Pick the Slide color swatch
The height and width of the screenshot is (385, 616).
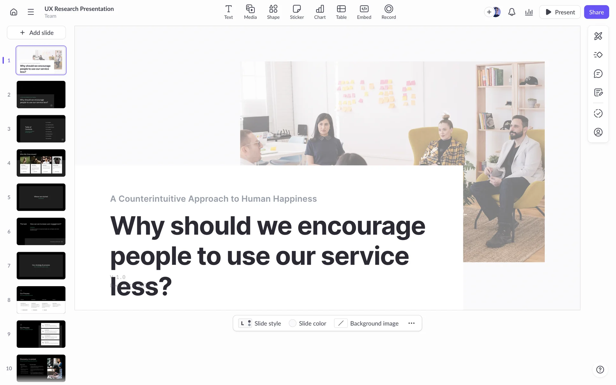point(293,323)
